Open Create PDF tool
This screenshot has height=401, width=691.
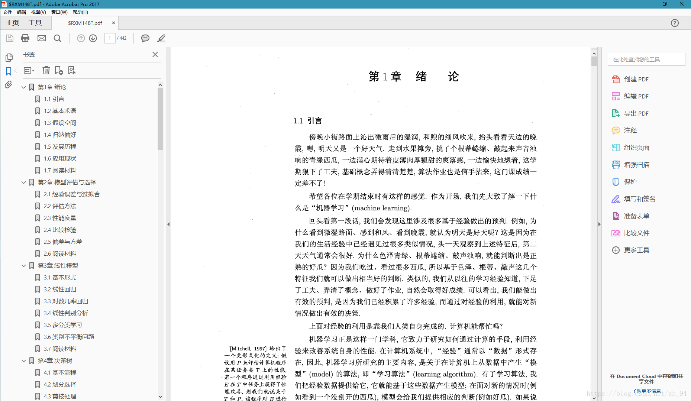click(x=630, y=79)
